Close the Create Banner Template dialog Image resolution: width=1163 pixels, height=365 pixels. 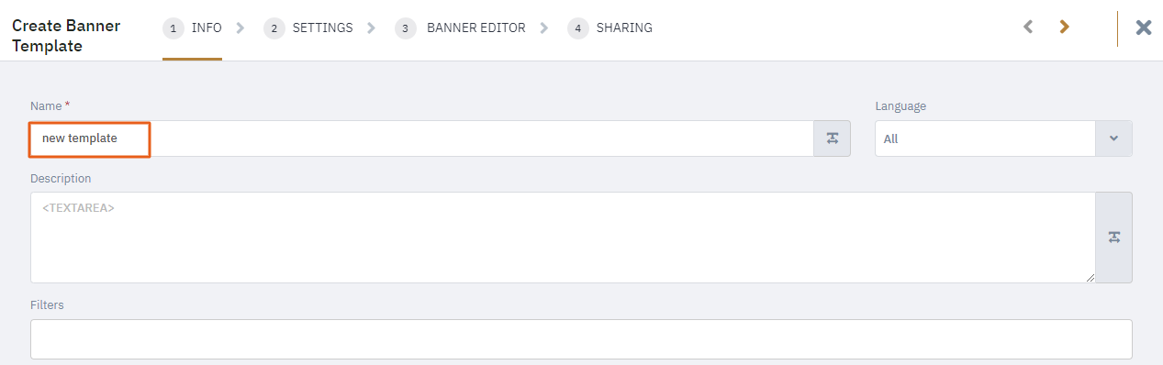point(1144,28)
